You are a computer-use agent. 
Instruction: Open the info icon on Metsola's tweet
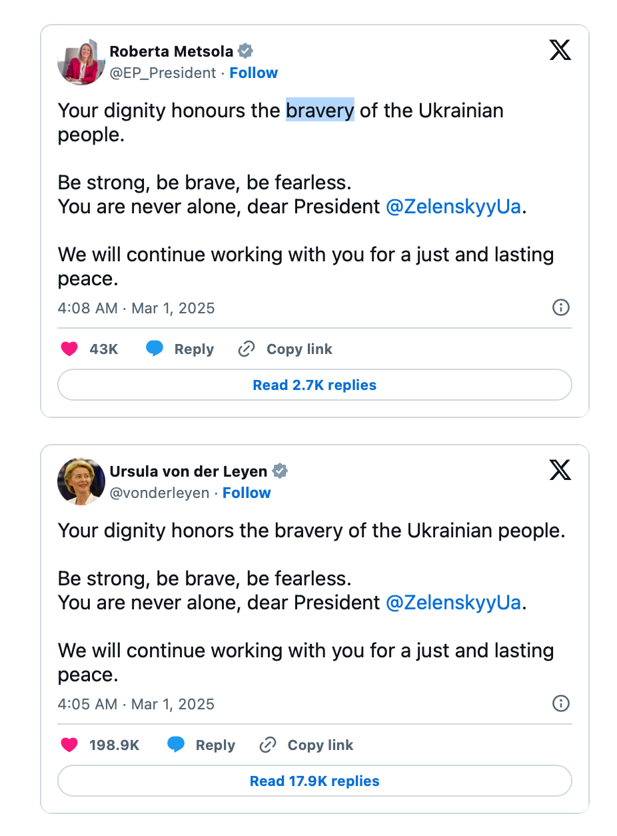tap(561, 307)
